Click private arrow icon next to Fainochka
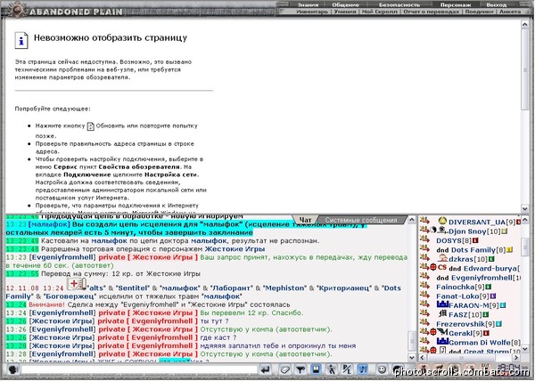Viewport: 535px width, 381px height. 424,286
